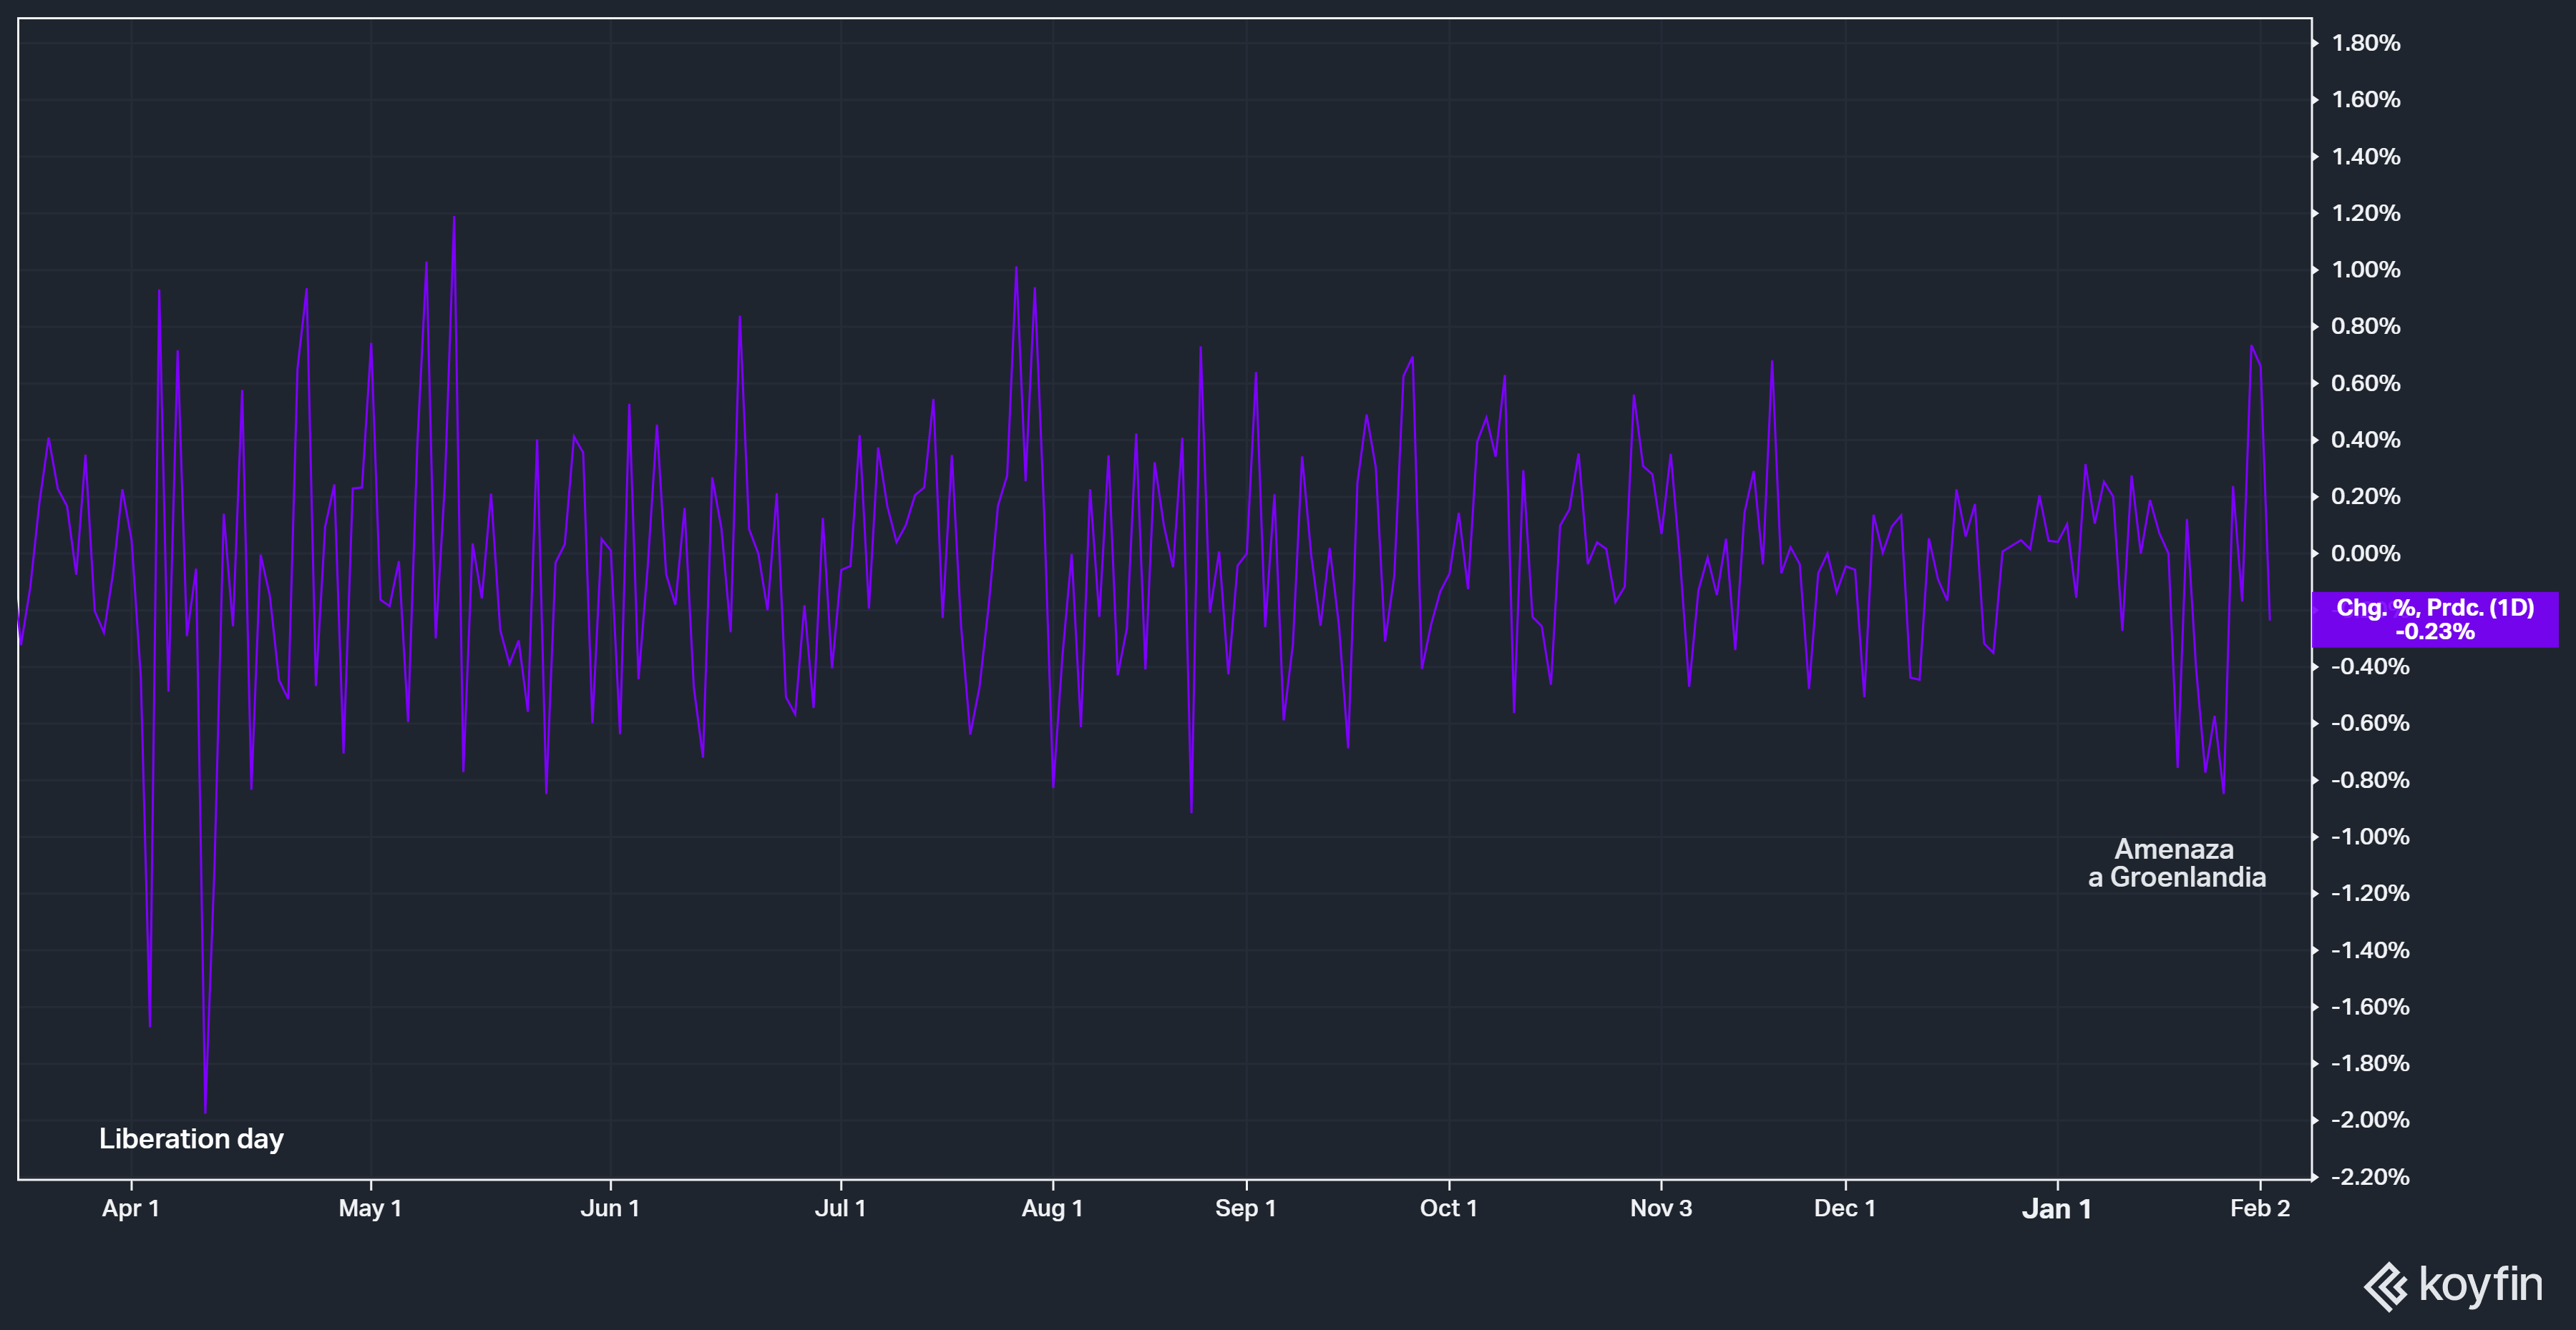Click the Liberation day annotation

(191, 1138)
